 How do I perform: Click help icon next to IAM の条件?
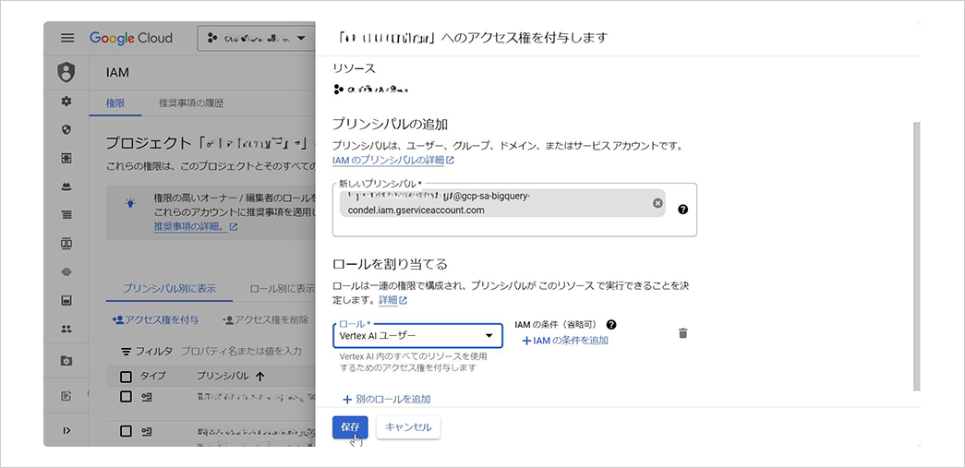(611, 325)
